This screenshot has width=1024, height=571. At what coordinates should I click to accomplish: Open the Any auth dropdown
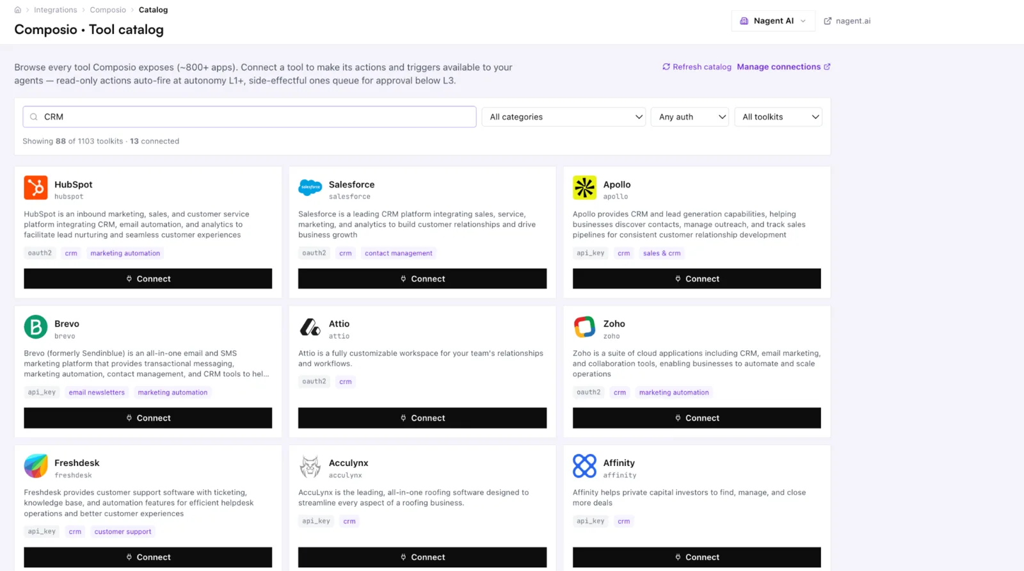click(690, 117)
